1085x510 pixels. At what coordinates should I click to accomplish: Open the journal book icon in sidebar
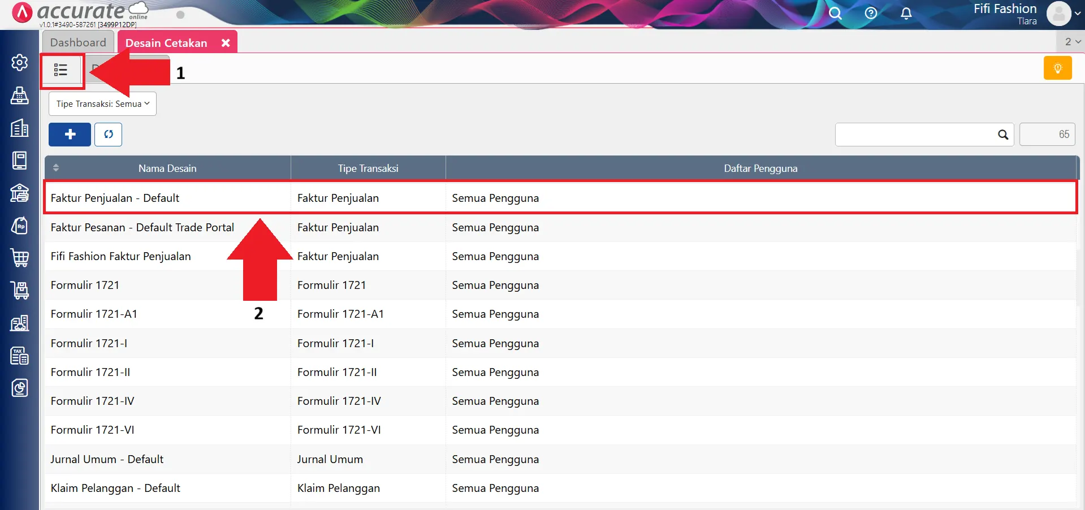(20, 160)
